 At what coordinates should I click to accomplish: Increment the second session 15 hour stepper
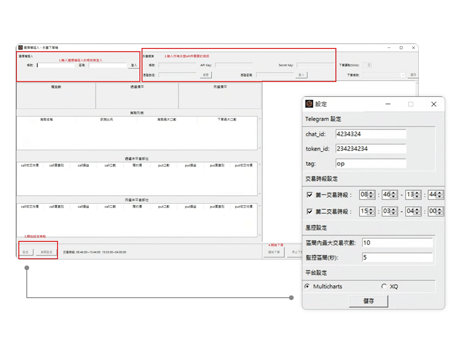tap(370, 210)
